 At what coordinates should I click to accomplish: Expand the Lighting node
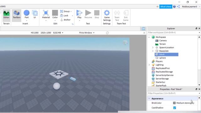click(149, 65)
